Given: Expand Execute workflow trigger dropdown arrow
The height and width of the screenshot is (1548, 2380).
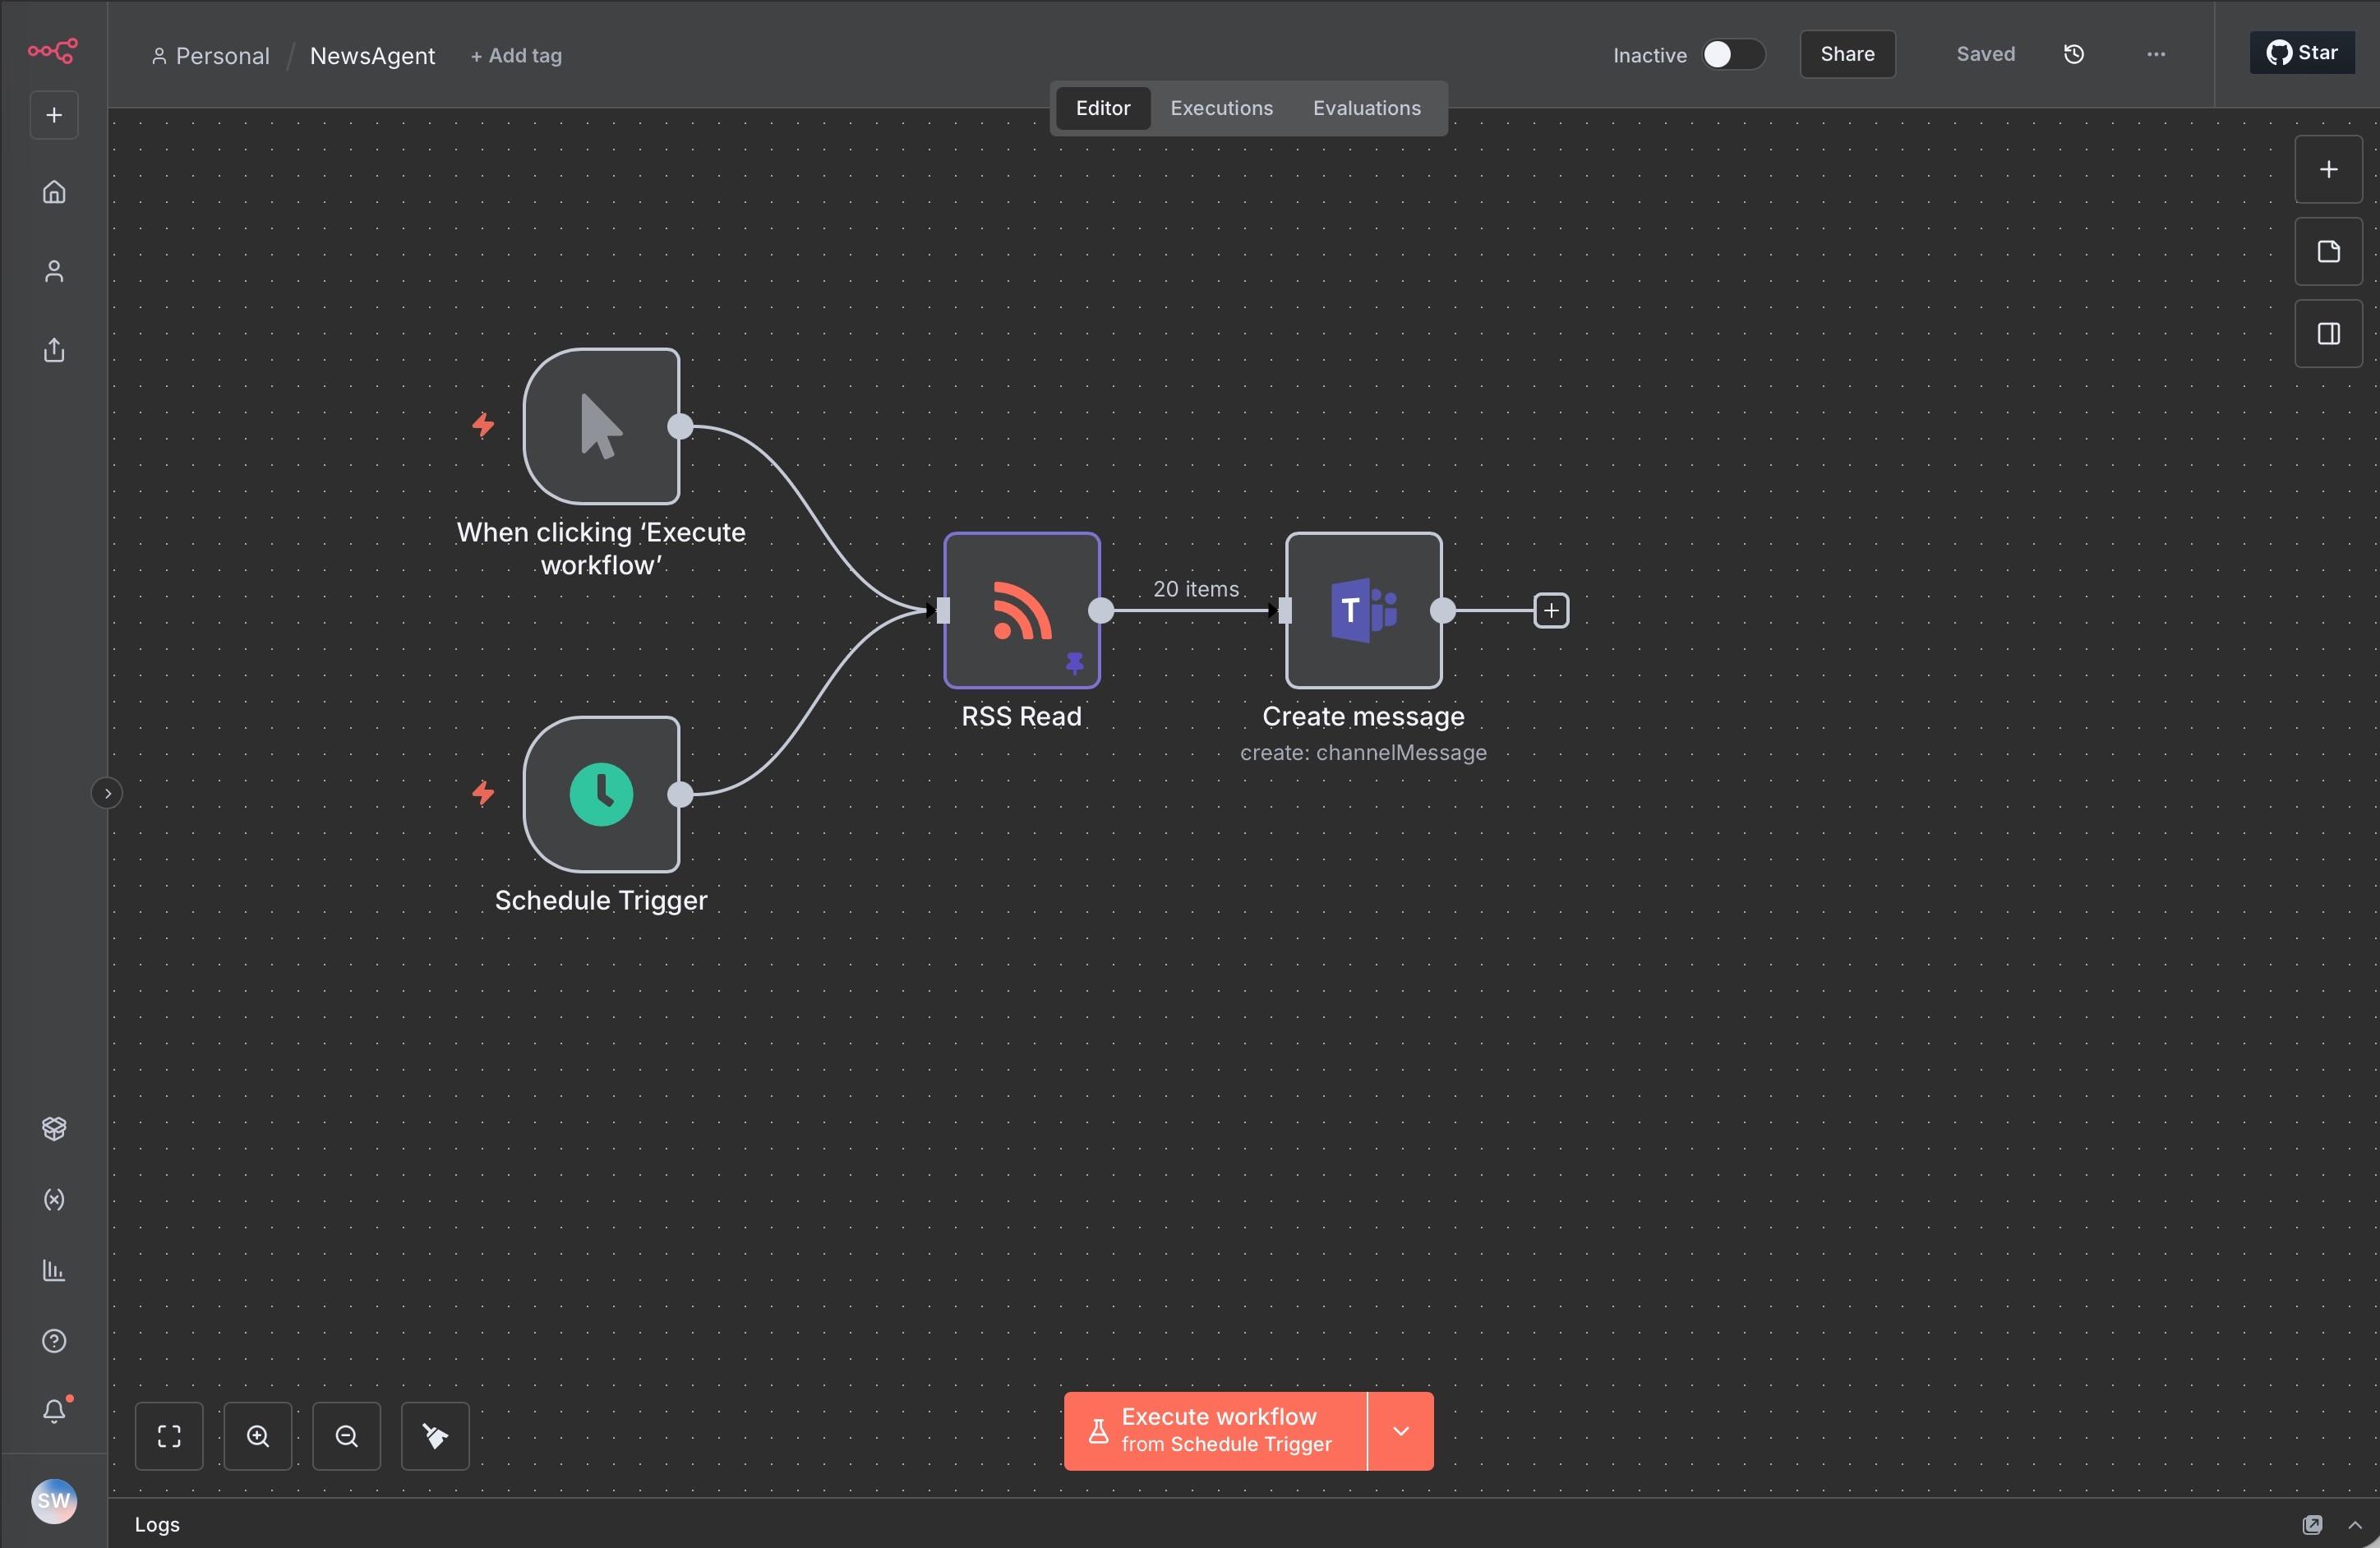Looking at the screenshot, I should point(1400,1431).
